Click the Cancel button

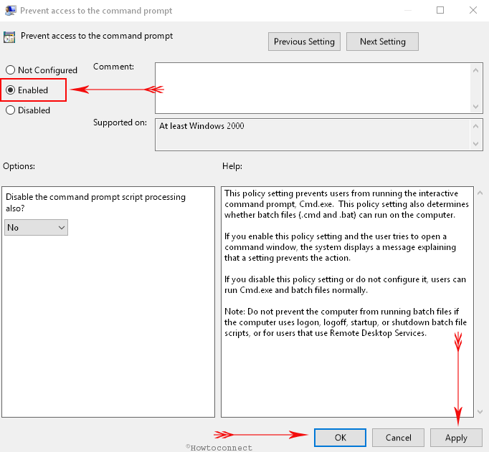click(x=398, y=438)
